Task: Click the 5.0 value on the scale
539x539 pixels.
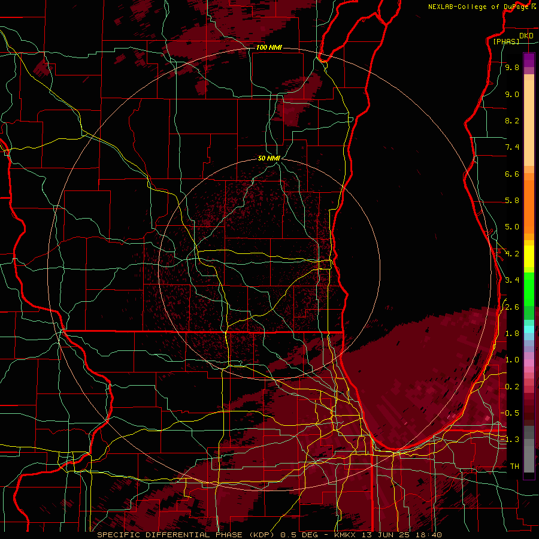Action: (x=512, y=227)
